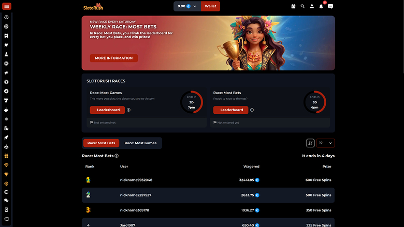Screen dimensions: 404x227
Task: Click user nickname369178
Action: pyautogui.click(x=135, y=210)
